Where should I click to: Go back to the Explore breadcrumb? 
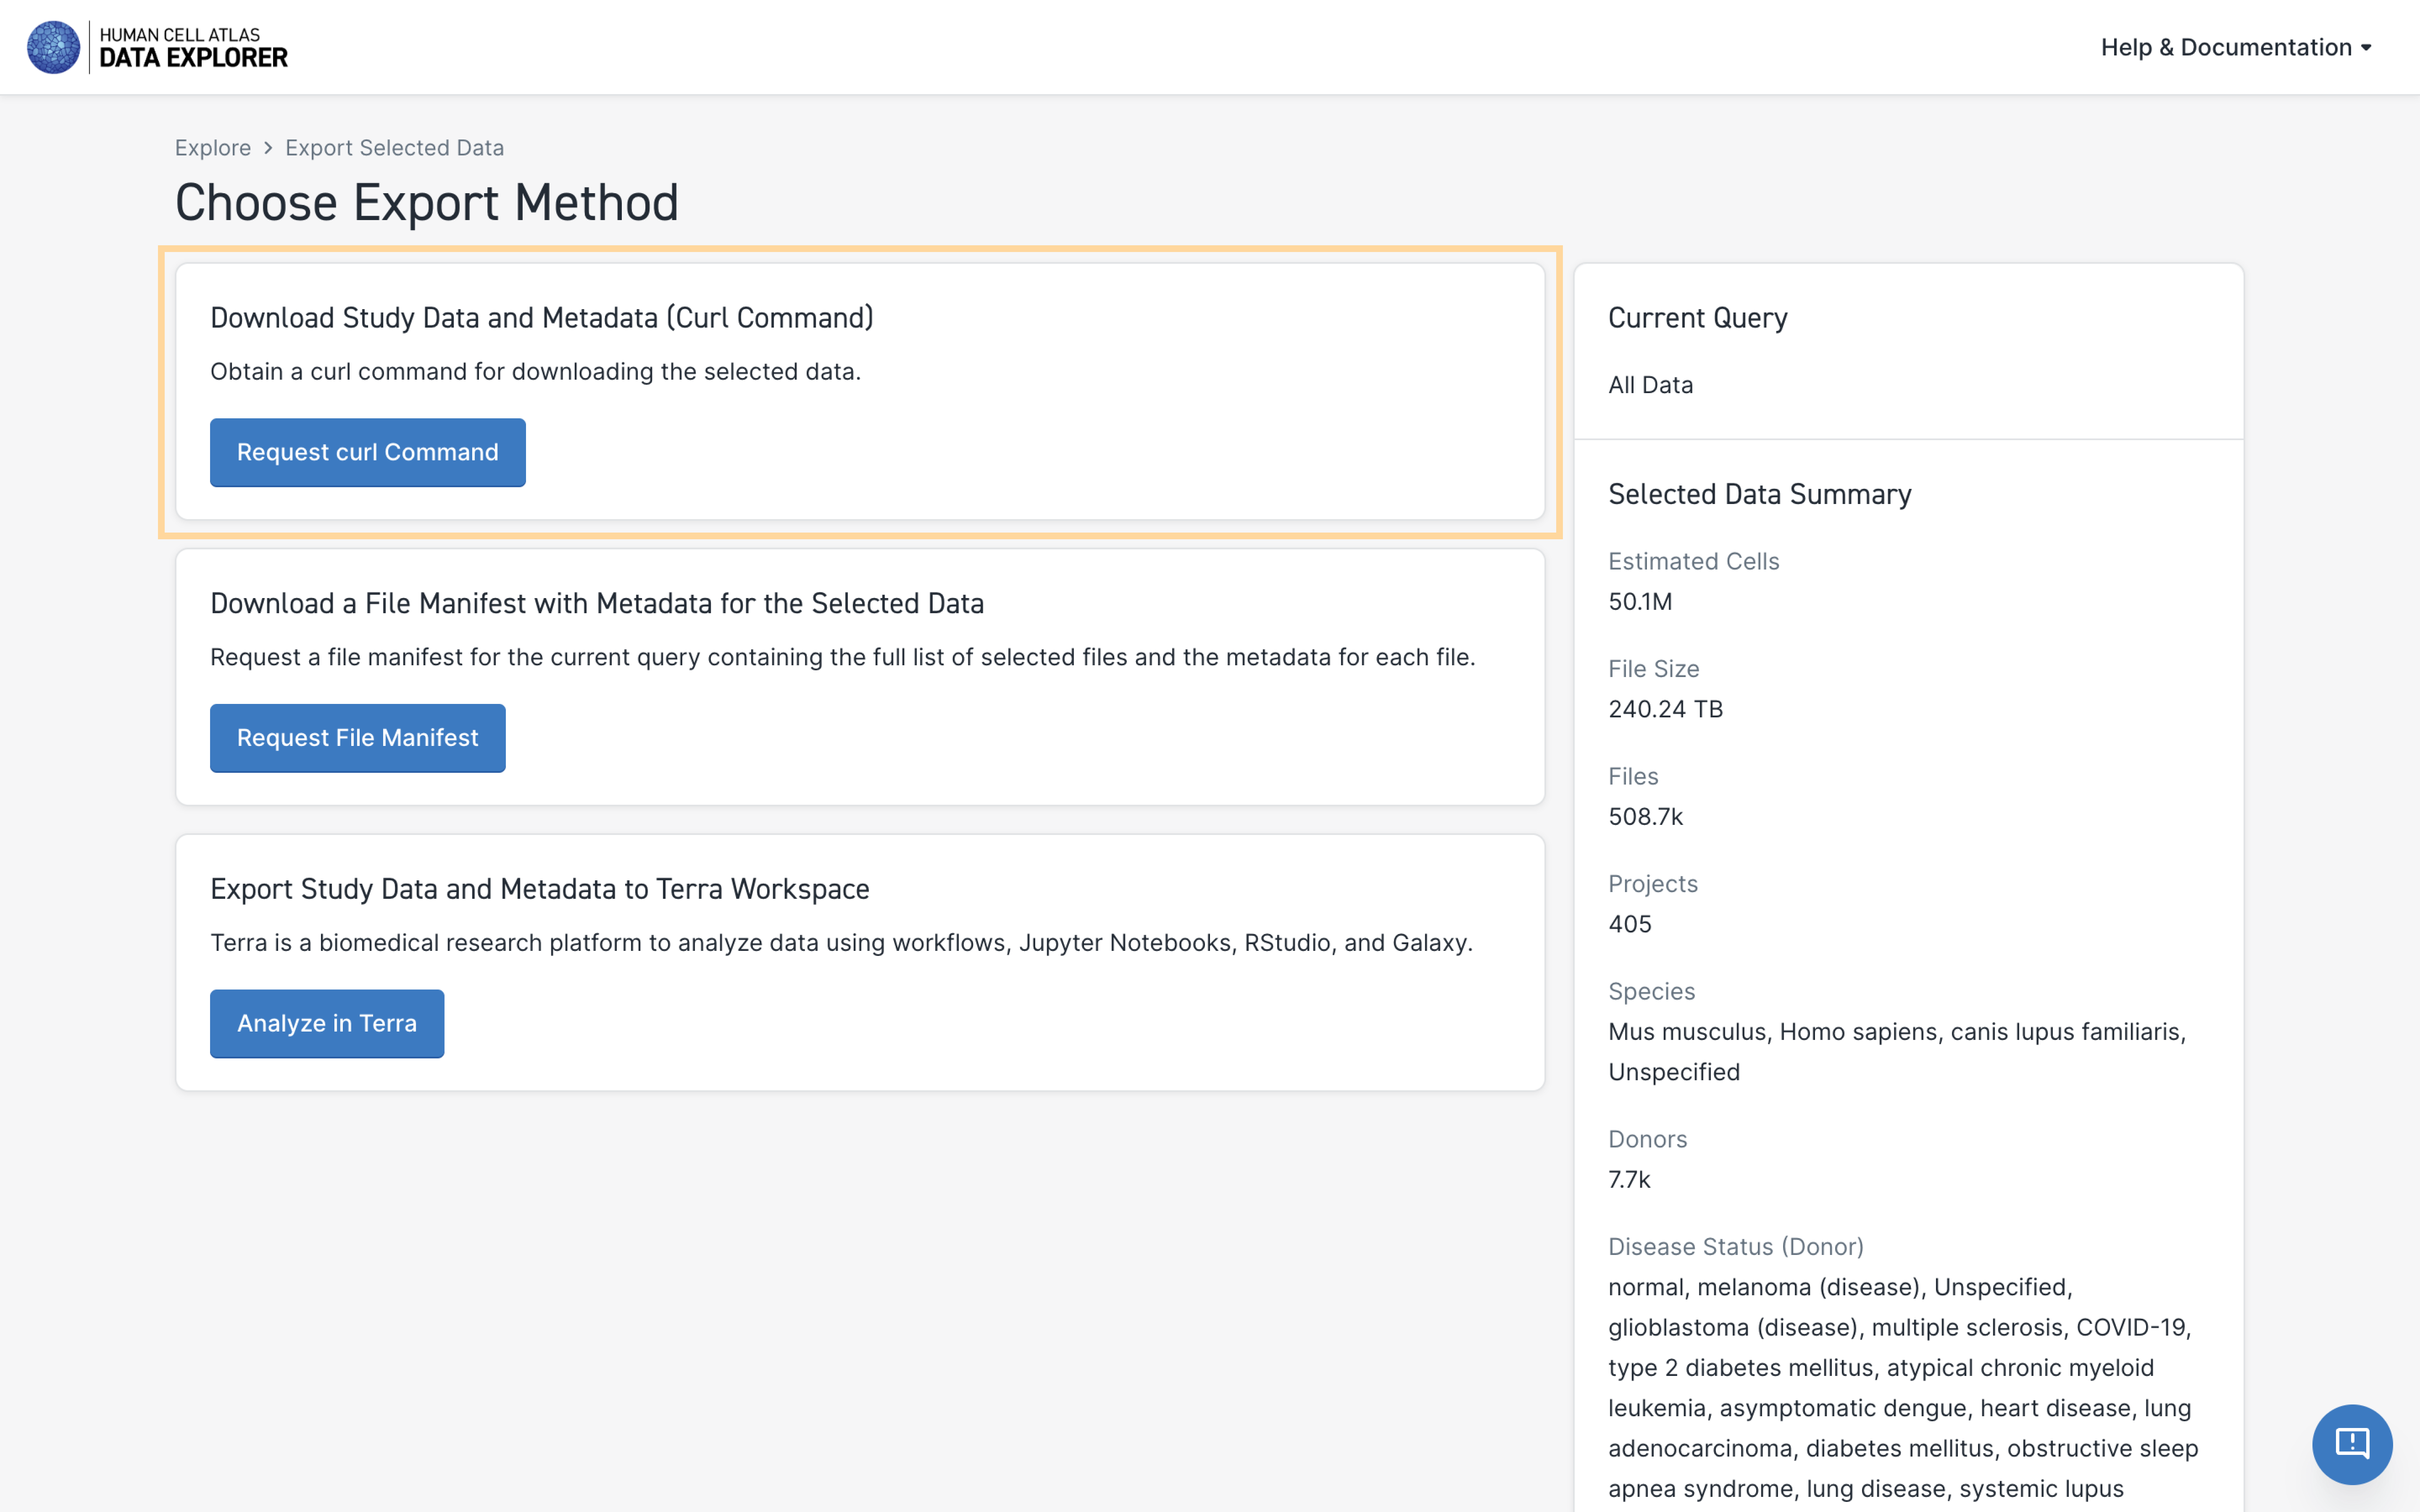(213, 148)
